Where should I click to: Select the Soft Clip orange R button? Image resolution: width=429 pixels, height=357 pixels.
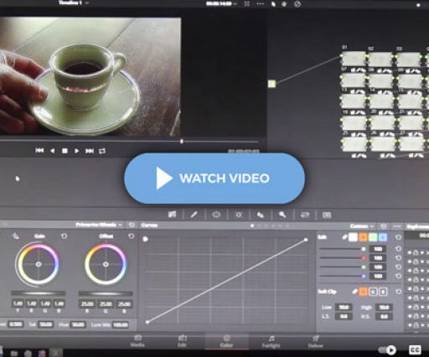(x=363, y=292)
